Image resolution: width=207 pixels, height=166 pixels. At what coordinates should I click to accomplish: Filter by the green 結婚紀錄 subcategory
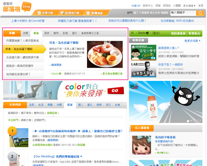coord(52,113)
